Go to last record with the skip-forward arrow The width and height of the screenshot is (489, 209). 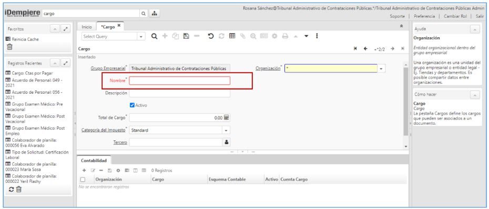403,49
